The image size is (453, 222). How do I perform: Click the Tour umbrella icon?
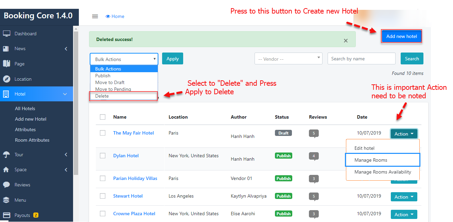coord(6,155)
